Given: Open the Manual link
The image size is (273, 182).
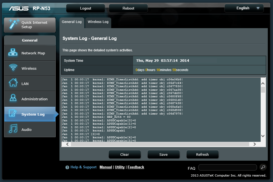Looking at the screenshot, I should 106,167.
